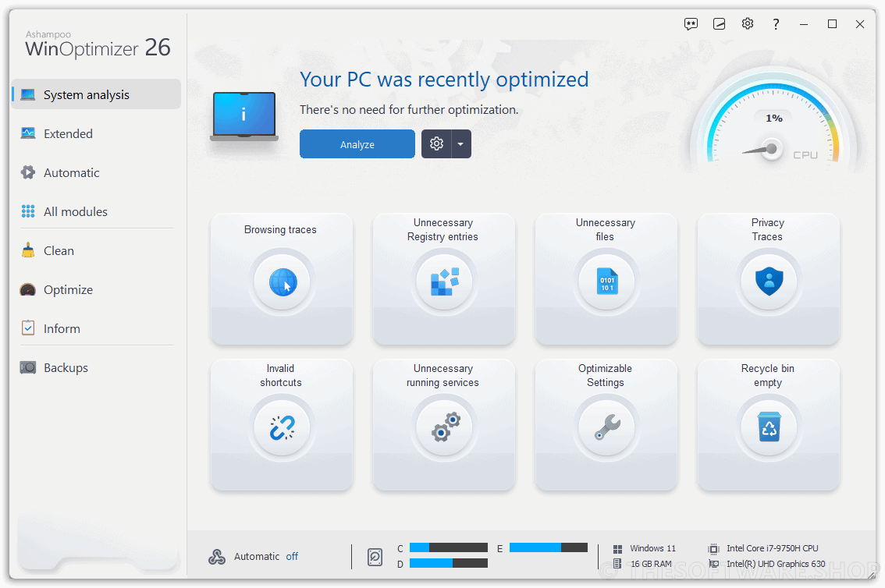The height and width of the screenshot is (588, 885).
Task: Open the feedback chat bubble icon
Action: pos(691,24)
